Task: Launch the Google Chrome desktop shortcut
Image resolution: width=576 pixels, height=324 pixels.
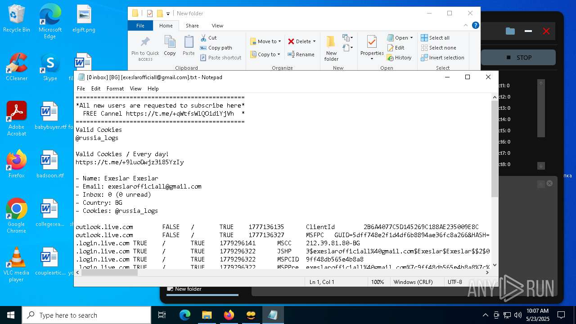Action: [16, 216]
